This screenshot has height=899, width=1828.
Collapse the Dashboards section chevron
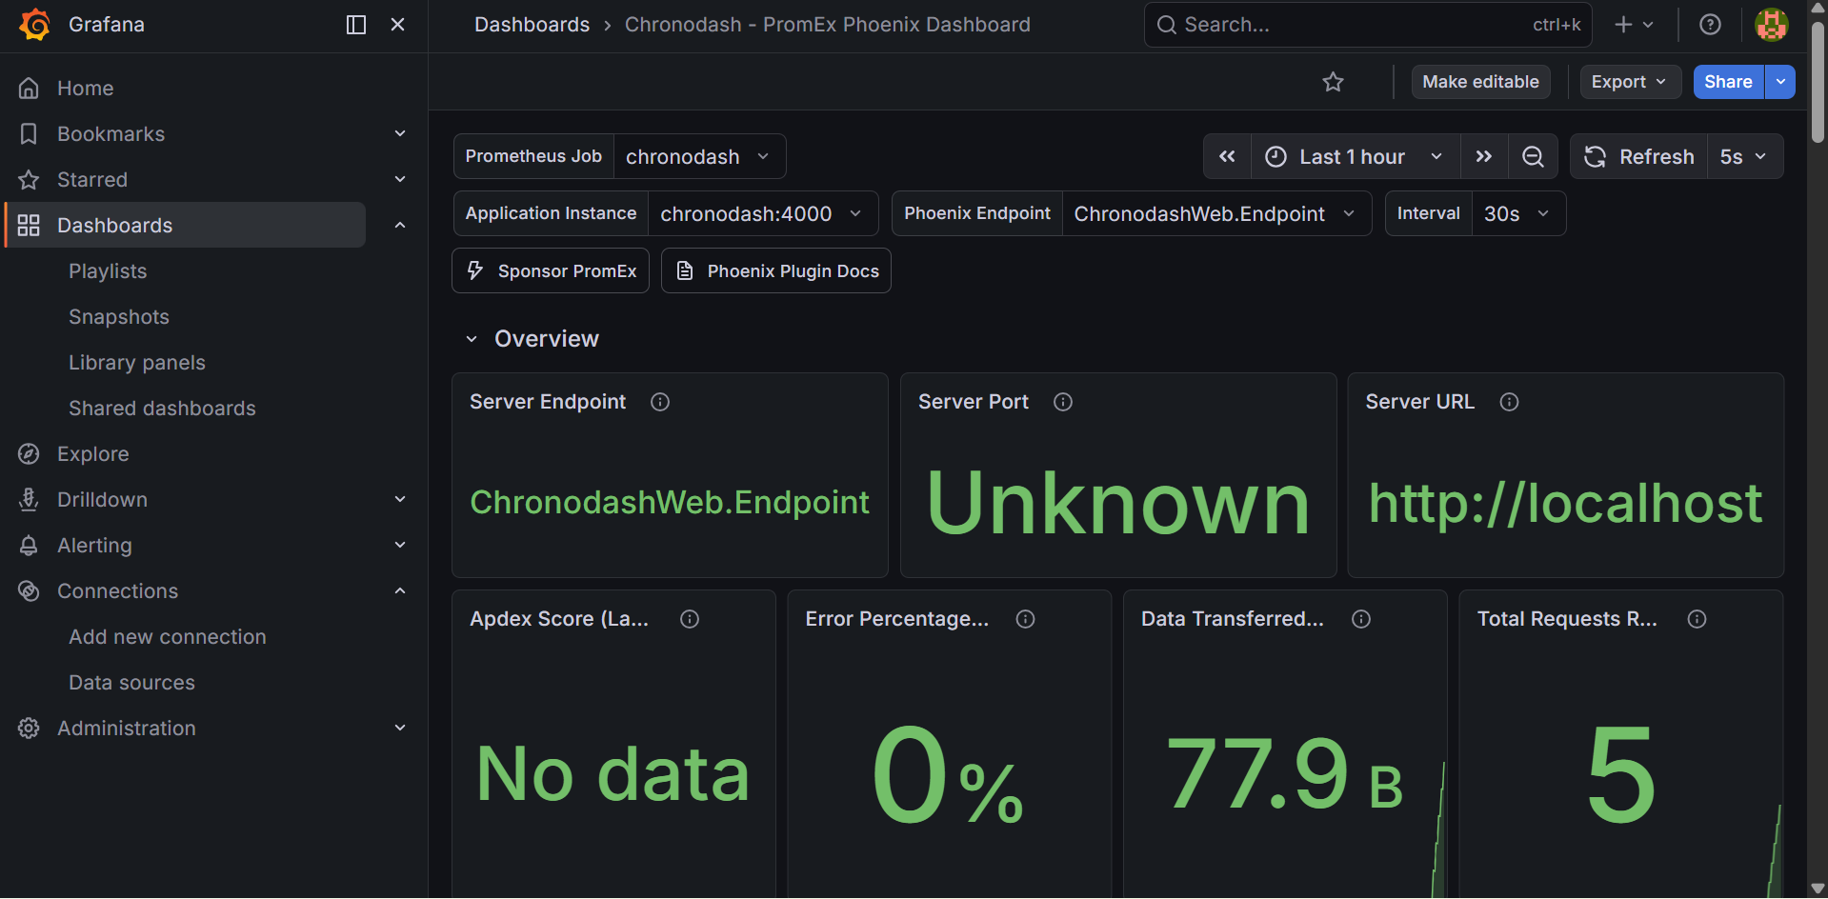[400, 226]
